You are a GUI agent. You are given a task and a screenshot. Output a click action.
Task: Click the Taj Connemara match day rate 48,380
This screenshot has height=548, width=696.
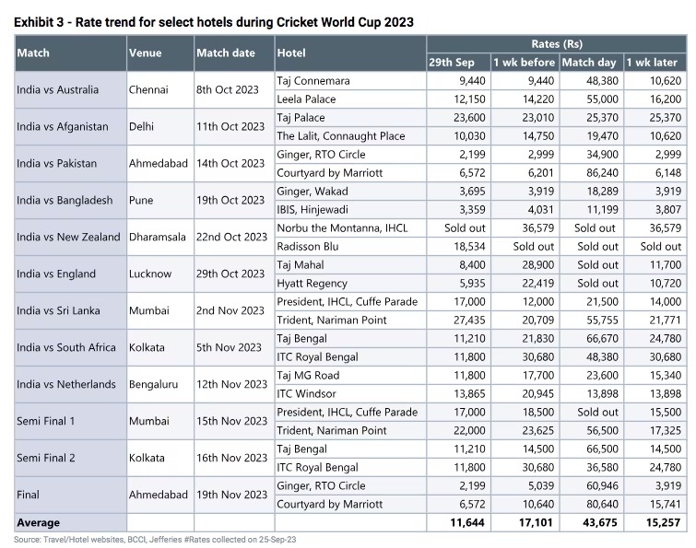point(591,81)
